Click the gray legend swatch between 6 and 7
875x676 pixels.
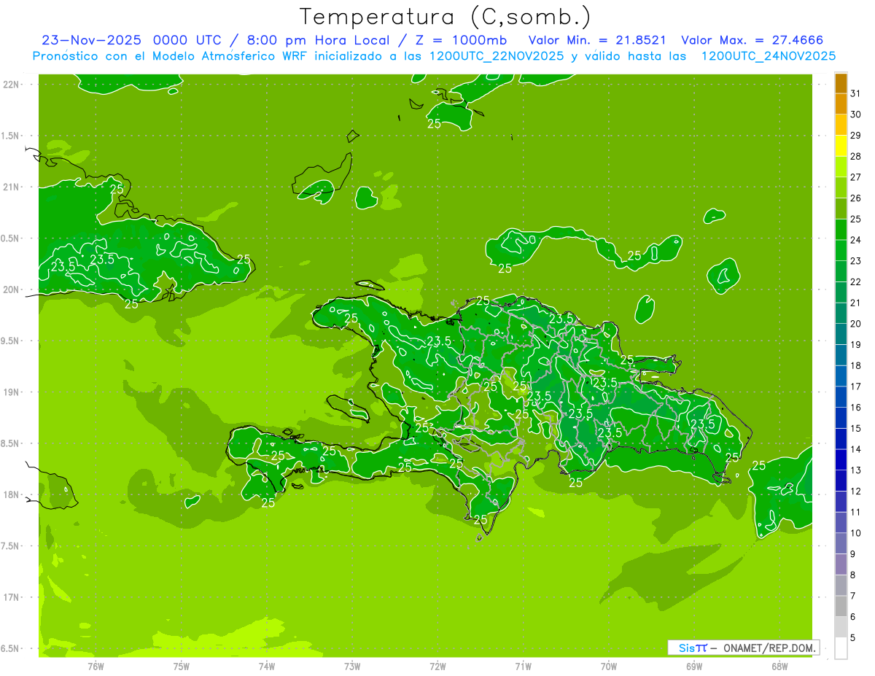[x=841, y=606]
